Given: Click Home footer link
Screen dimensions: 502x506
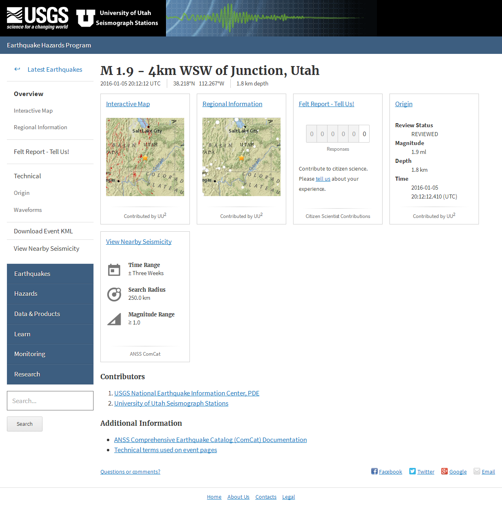Looking at the screenshot, I should [214, 497].
